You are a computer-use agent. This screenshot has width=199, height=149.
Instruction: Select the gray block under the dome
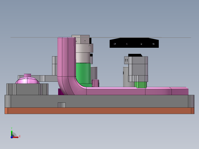28,89
